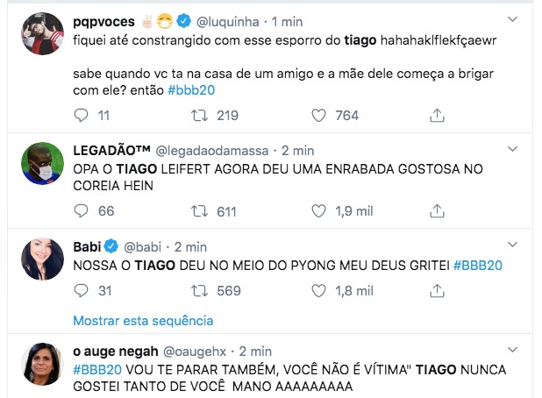Retweet the LEGADÃO tweet

201,211
